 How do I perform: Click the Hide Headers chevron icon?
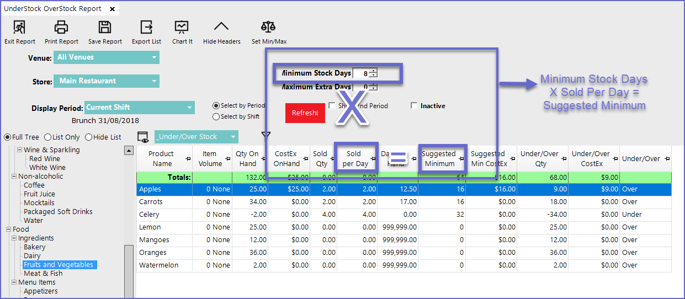[x=221, y=27]
